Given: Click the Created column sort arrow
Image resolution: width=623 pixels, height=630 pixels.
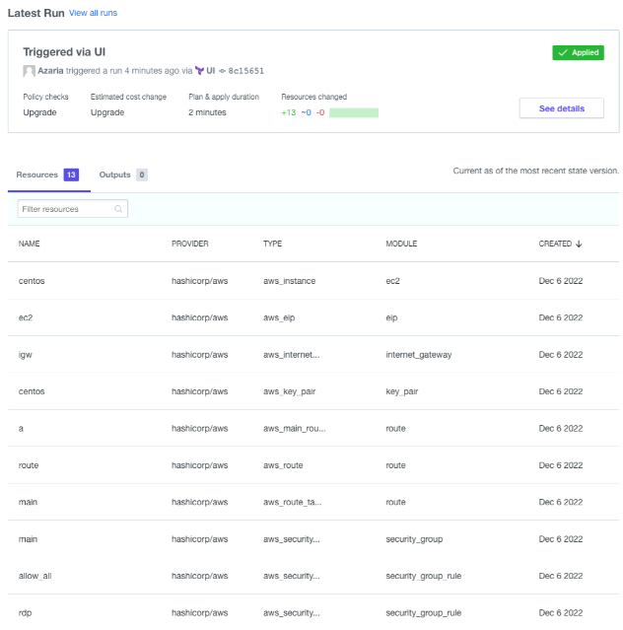Looking at the screenshot, I should tap(579, 244).
